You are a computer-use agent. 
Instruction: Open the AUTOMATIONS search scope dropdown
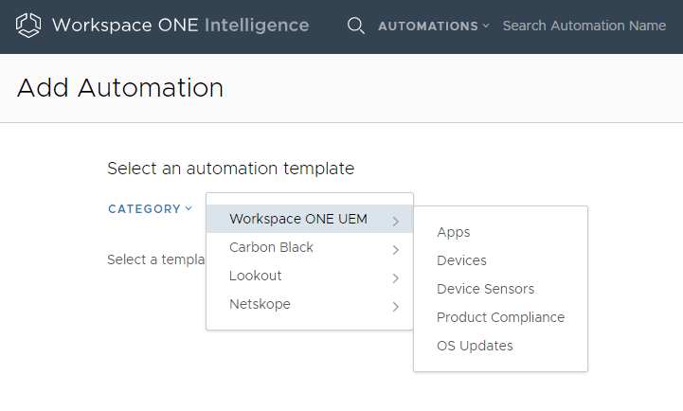[434, 27]
